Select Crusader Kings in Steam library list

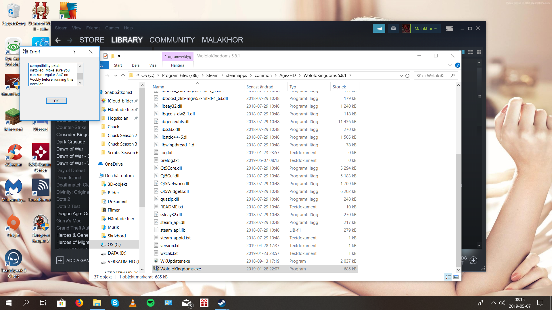[x=72, y=134]
